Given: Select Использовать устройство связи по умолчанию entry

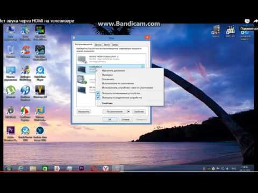Looking at the screenshot, I should point(127,88).
